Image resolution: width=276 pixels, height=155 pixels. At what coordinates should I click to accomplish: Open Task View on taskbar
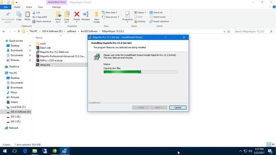[15, 151]
